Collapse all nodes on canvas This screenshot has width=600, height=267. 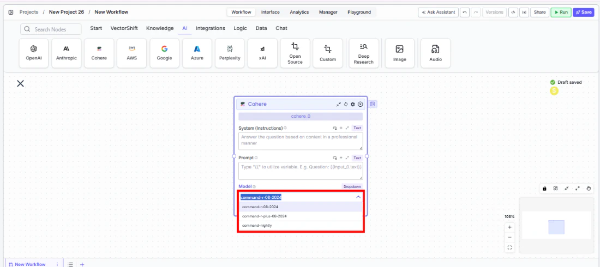566,189
